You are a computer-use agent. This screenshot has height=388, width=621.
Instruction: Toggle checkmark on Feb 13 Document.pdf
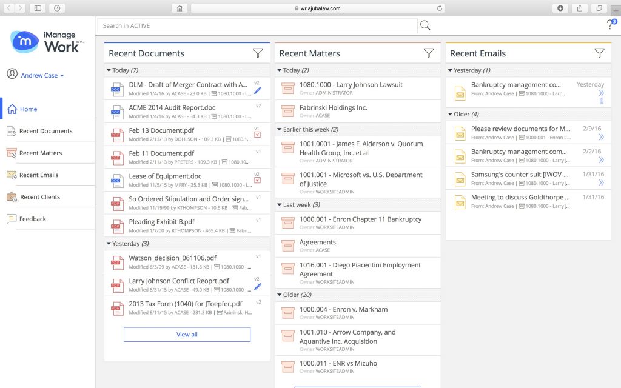[x=257, y=135]
